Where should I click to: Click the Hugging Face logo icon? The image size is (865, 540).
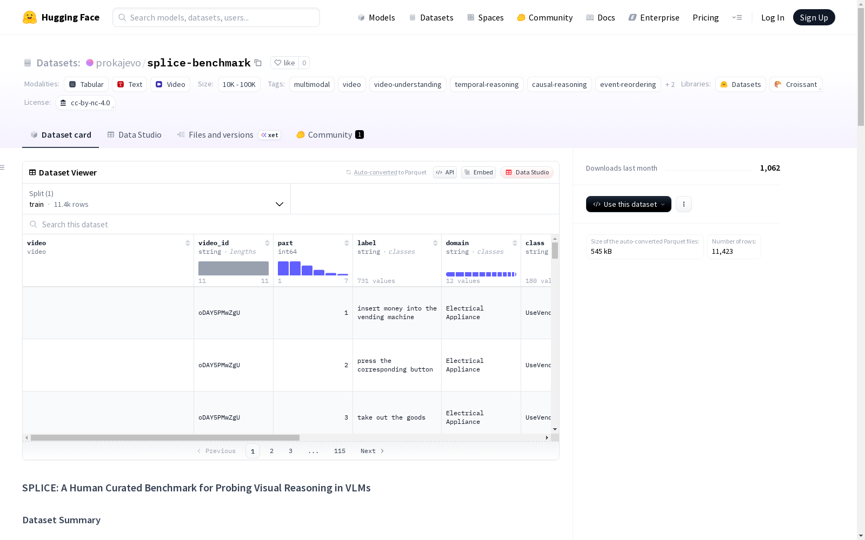click(x=30, y=17)
